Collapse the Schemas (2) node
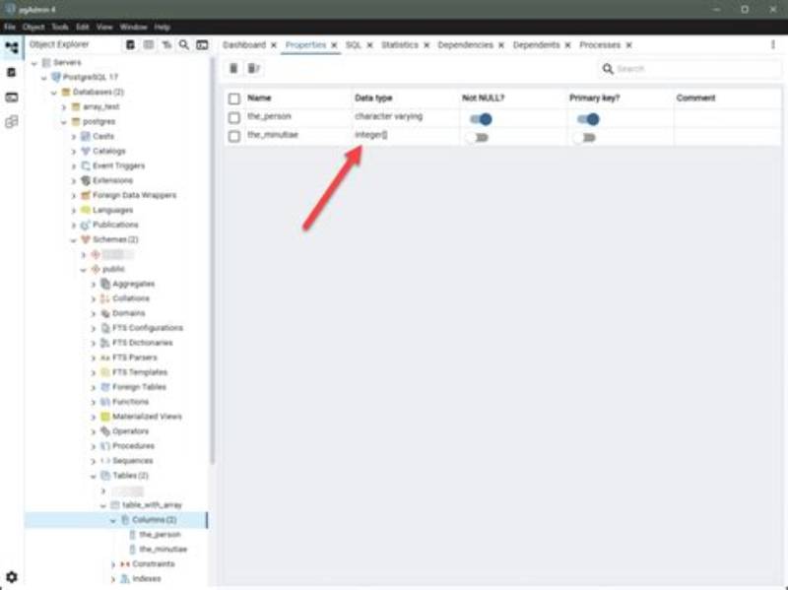This screenshot has width=788, height=590. click(73, 240)
